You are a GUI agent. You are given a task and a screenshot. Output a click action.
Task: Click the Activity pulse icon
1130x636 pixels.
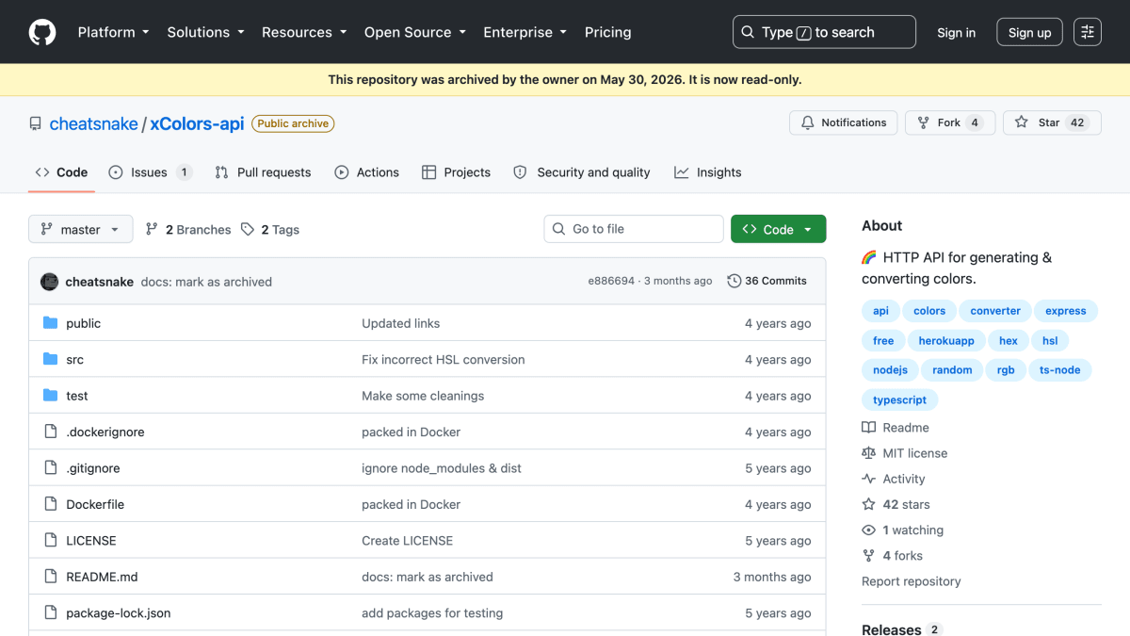868,479
